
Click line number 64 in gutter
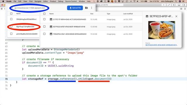pos(6,50)
